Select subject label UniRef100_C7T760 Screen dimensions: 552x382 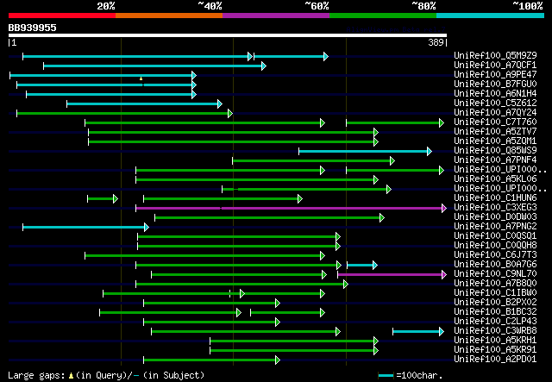pos(495,122)
